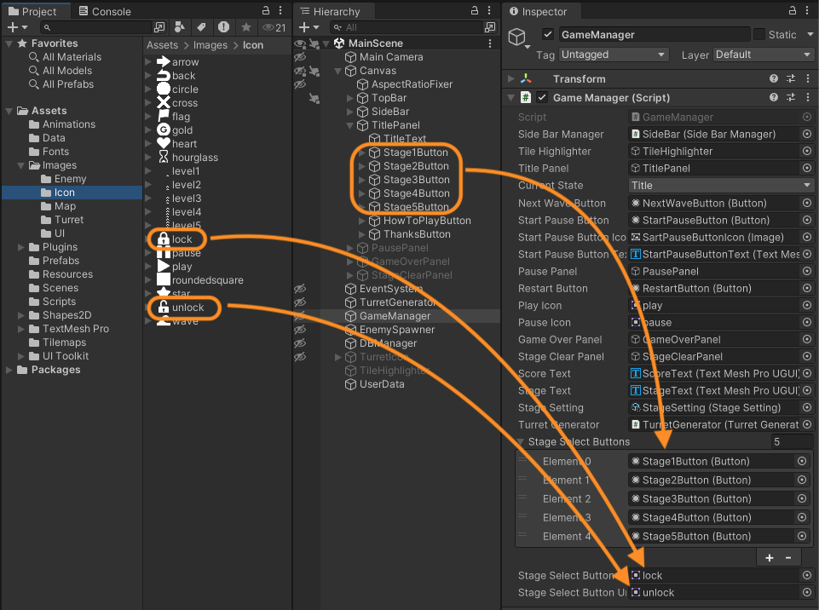Click the GameObject cube icon in Inspector header
Viewport: 819px width, 610px height.
click(x=517, y=37)
